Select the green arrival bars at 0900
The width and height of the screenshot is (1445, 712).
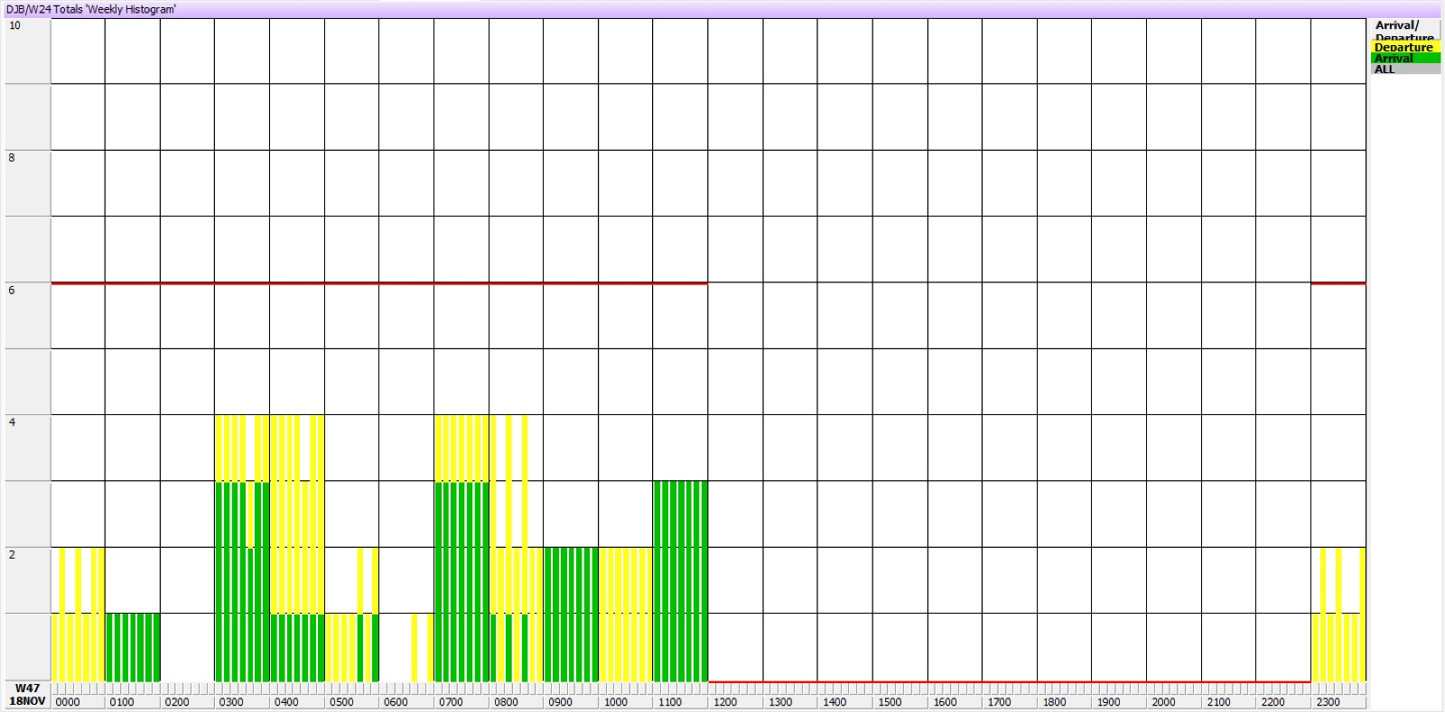571,614
